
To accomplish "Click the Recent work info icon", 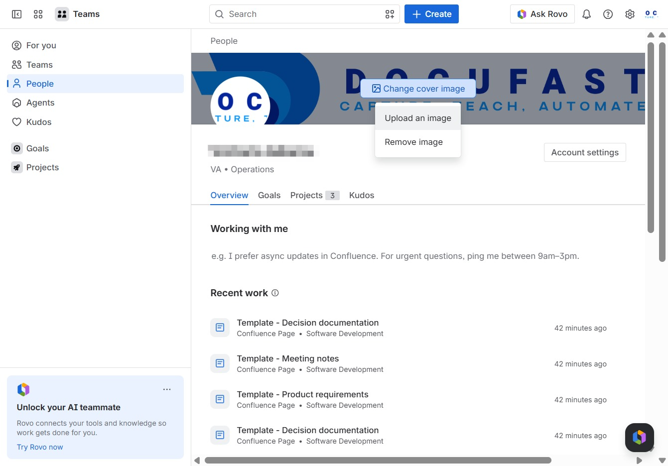I will tap(275, 293).
